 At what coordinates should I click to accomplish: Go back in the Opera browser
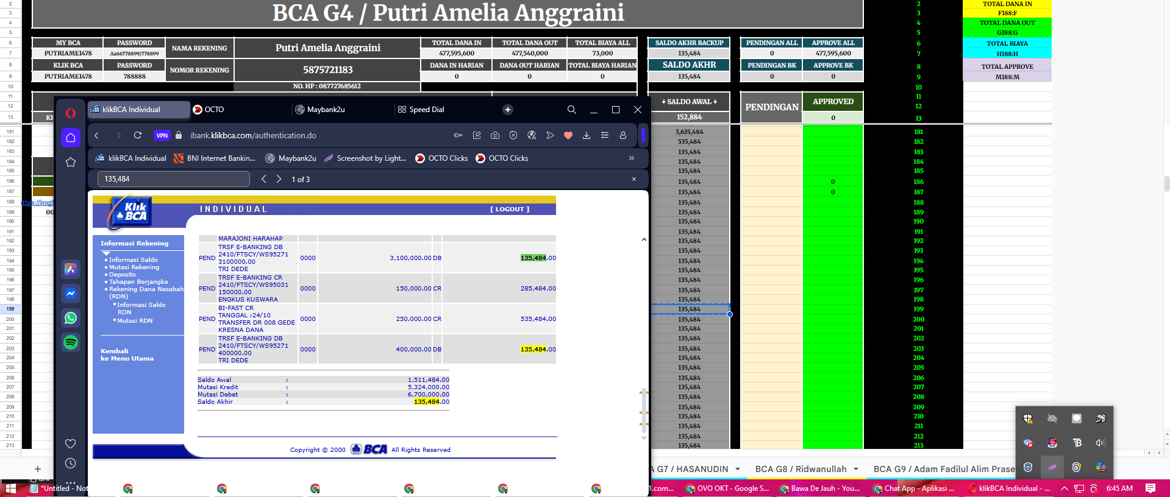pyautogui.click(x=96, y=135)
